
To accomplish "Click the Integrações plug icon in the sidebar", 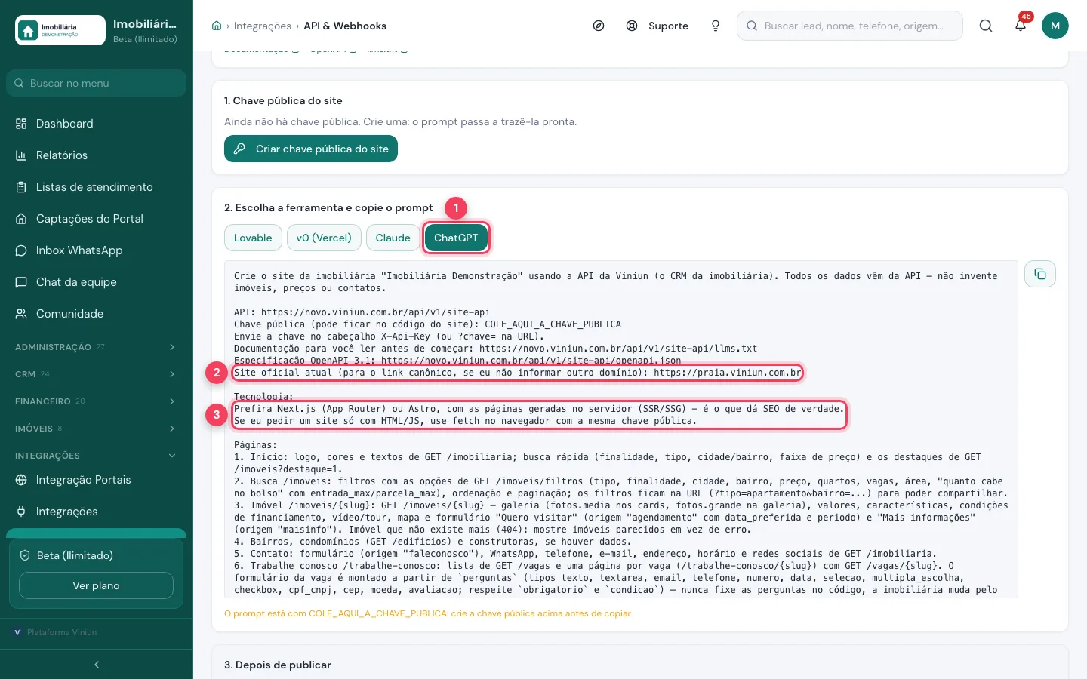I will point(21,512).
